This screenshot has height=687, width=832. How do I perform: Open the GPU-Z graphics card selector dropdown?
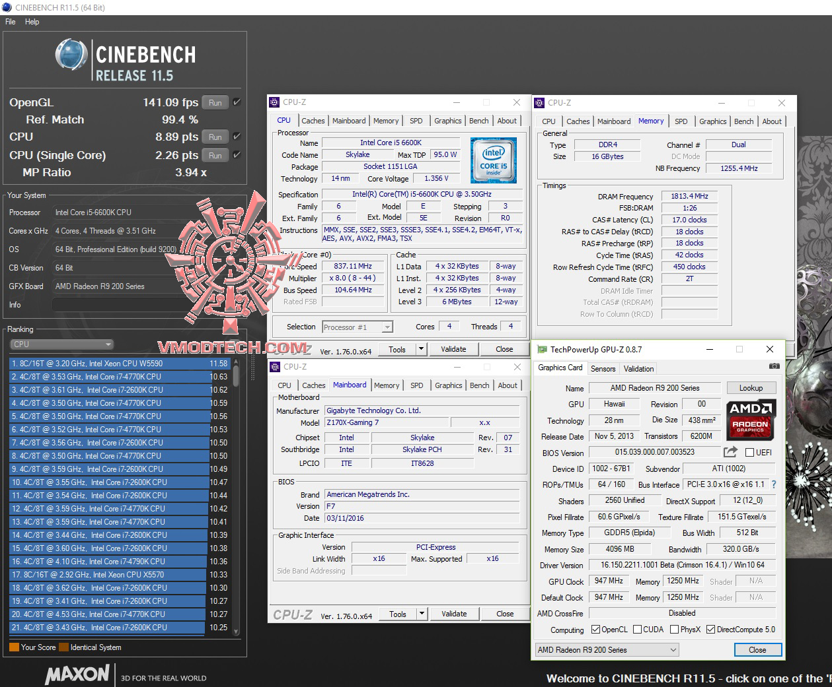click(x=607, y=650)
